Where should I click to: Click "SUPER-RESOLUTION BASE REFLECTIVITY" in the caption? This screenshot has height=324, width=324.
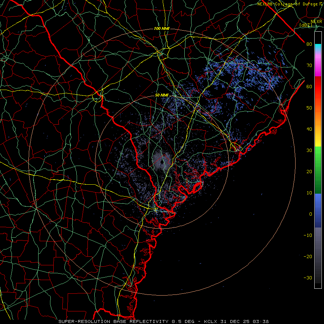click(113, 321)
